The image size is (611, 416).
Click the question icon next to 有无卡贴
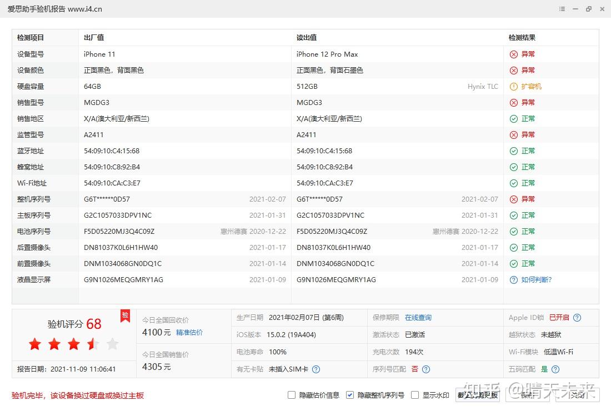click(x=315, y=369)
